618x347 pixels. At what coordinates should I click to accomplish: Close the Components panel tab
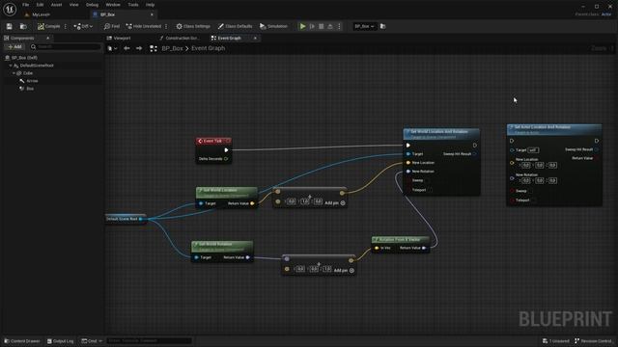[x=47, y=39]
